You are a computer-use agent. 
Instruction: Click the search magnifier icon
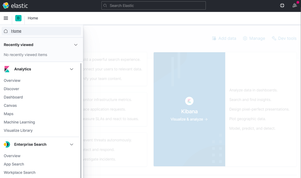(105, 5)
